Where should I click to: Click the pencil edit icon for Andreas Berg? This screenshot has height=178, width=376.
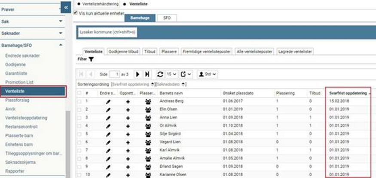(108, 102)
